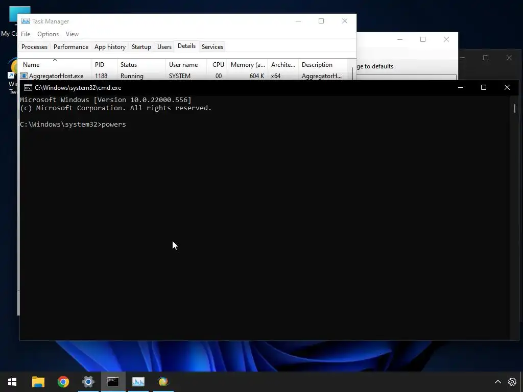
Task: Sort by the Name column header
Action: [55, 65]
